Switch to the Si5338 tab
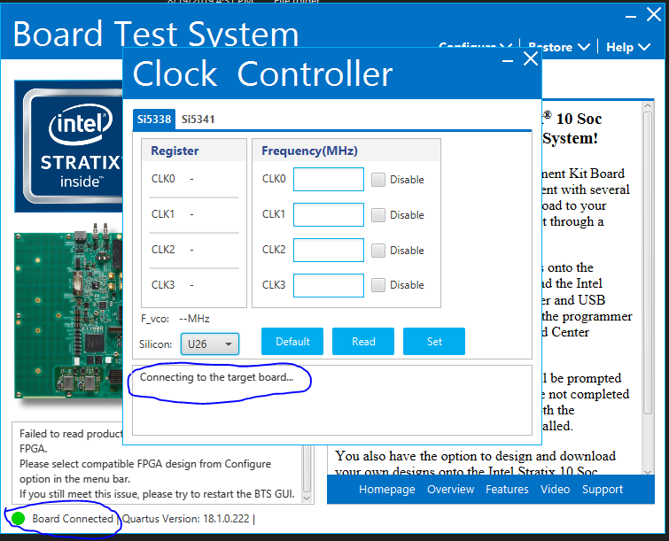 point(153,120)
